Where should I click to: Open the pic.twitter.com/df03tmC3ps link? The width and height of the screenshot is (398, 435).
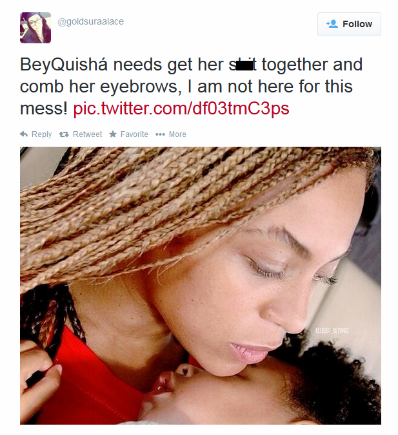[181, 108]
